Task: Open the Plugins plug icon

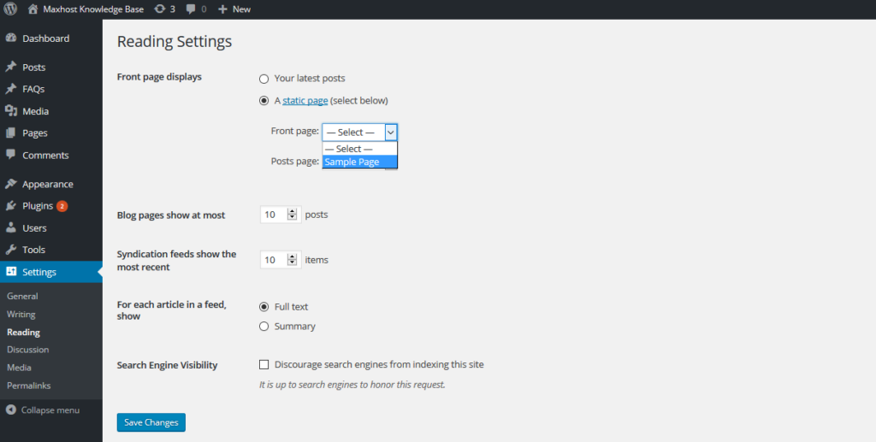Action: point(11,206)
